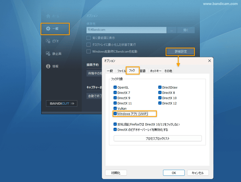This screenshot has width=241, height=182.
Task: Click the 情報 info icon in sidebar
Action: coord(48,66)
